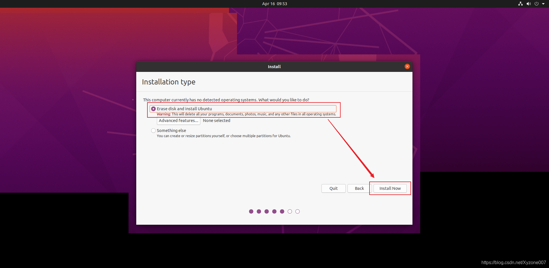Select 'Erase disk and install Ubuntu' radio button
Image resolution: width=549 pixels, height=268 pixels.
pos(153,109)
